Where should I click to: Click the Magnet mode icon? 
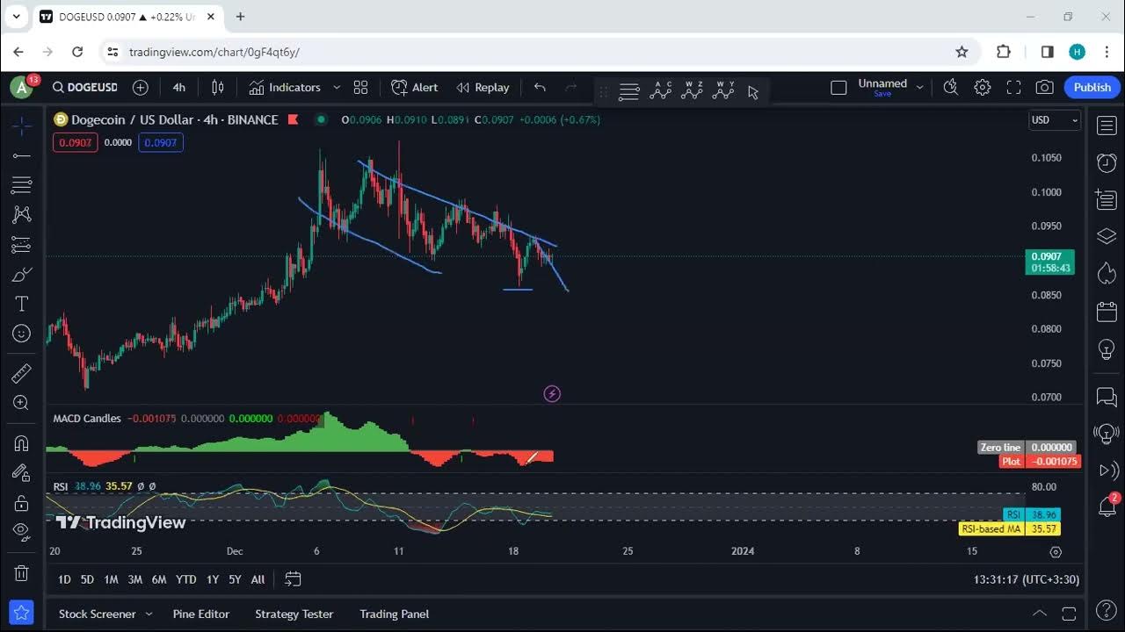[x=21, y=443]
